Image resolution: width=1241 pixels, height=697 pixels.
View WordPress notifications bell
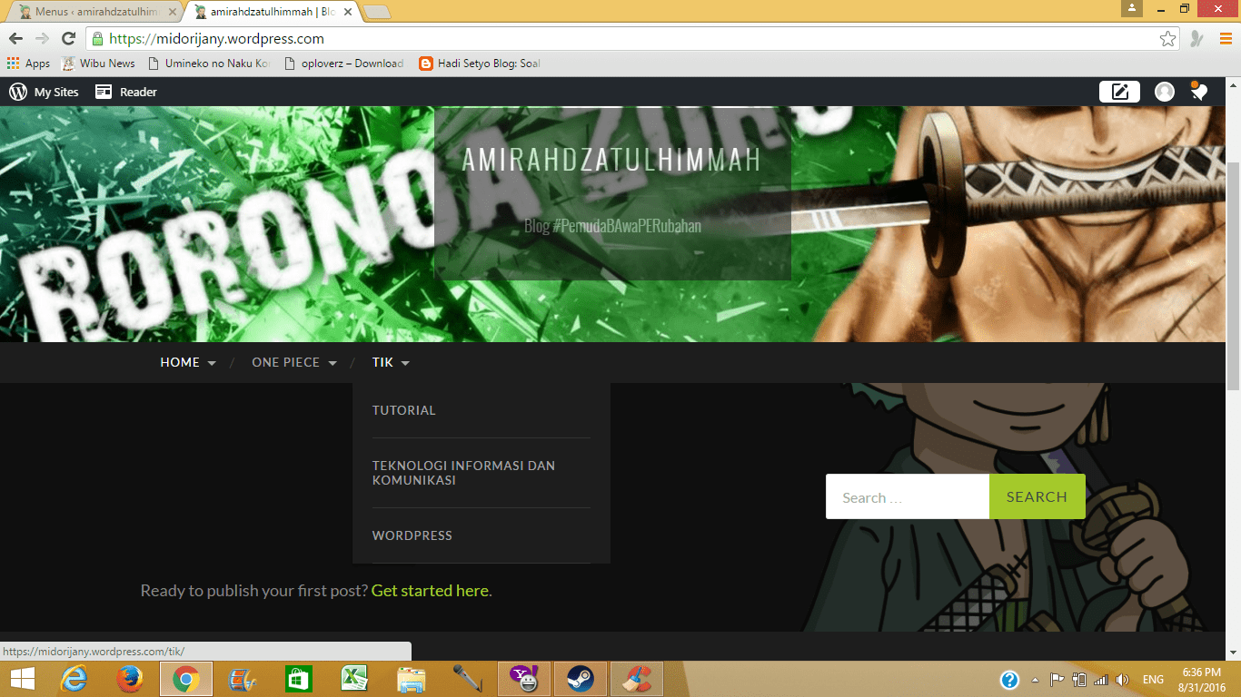pos(1199,92)
